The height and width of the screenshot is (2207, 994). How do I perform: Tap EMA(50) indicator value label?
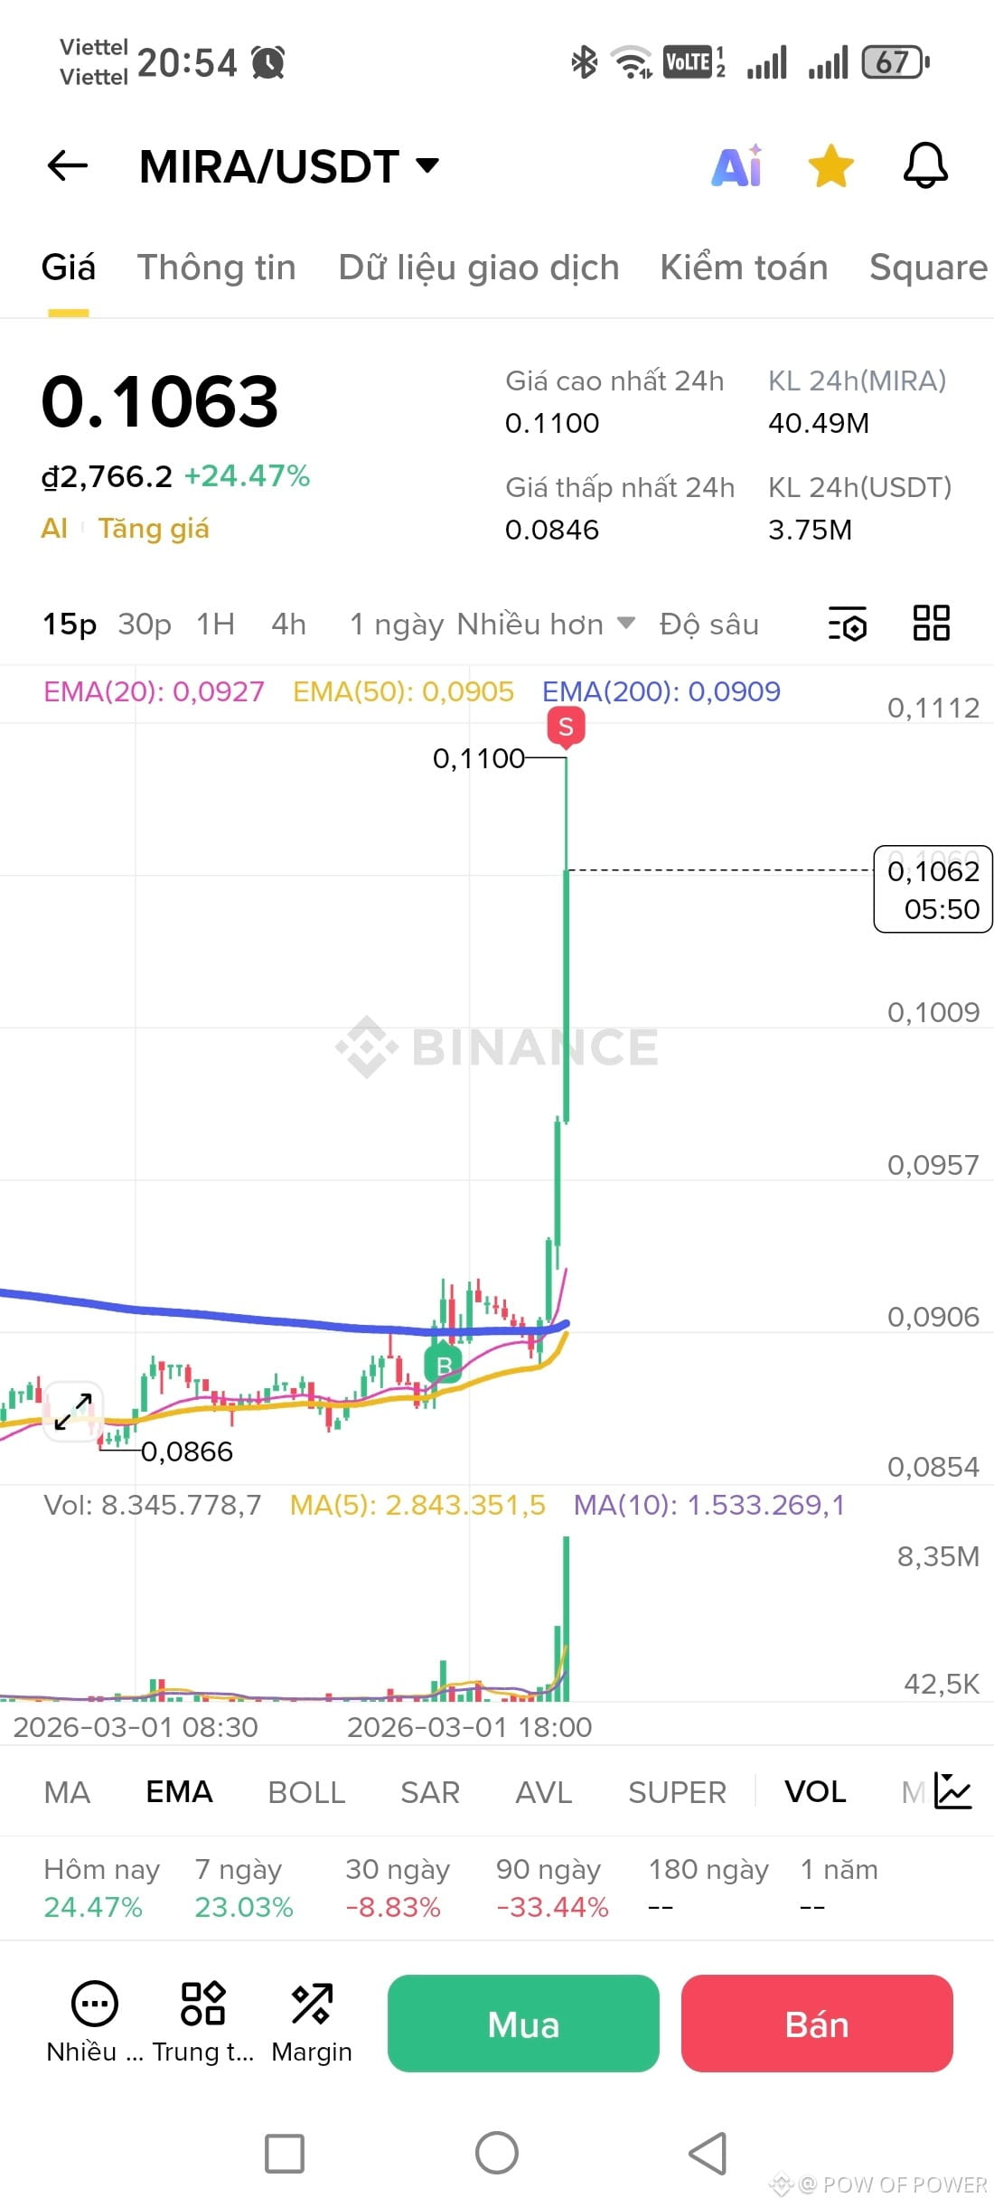click(403, 691)
